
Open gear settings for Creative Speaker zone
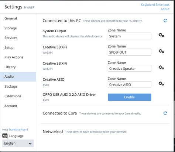click(x=161, y=68)
